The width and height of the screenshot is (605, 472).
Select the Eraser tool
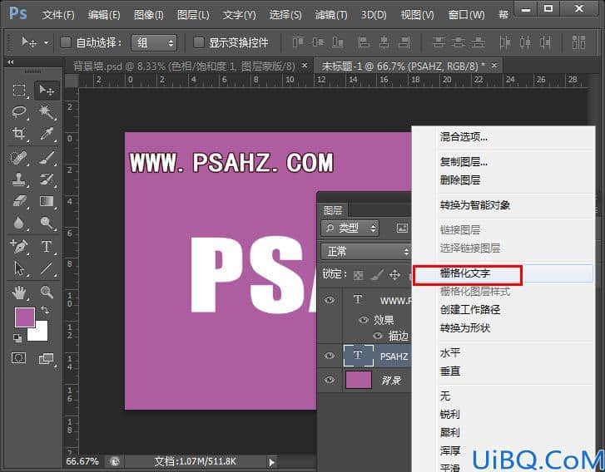tap(19, 201)
